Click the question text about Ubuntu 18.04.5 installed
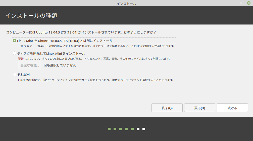Viewport: 253px width, 141px height. [x=81, y=32]
